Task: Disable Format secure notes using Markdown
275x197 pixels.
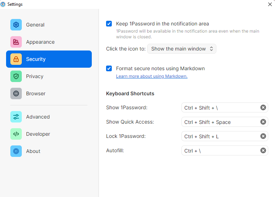Action: [x=109, y=68]
